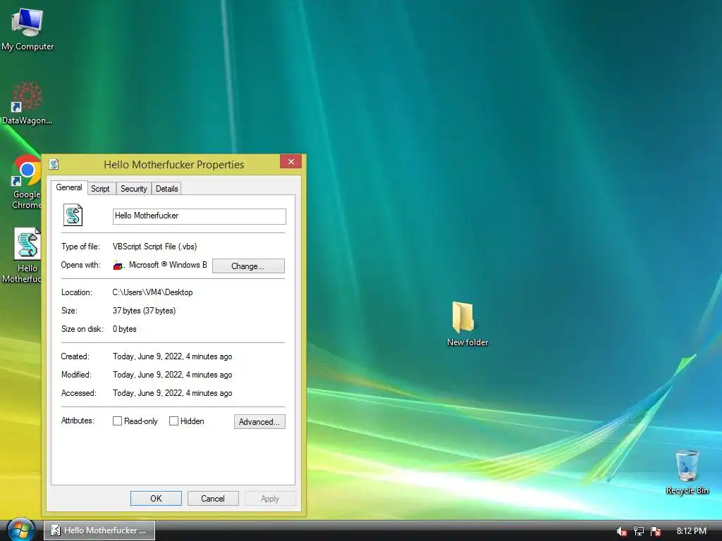Click the Hello Motherfucker Properties title text

(174, 165)
